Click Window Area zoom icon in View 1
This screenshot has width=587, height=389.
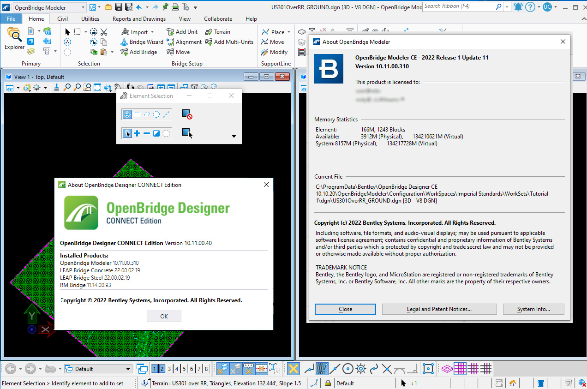[x=87, y=87]
